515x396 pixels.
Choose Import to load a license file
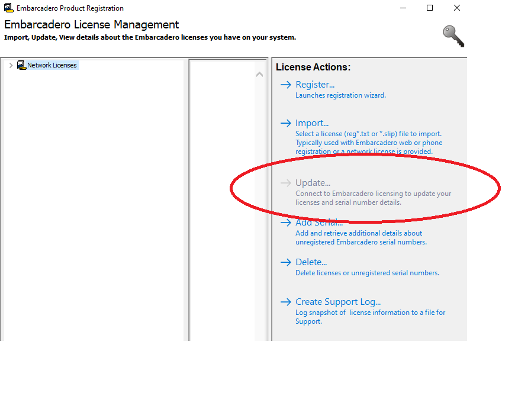(312, 123)
